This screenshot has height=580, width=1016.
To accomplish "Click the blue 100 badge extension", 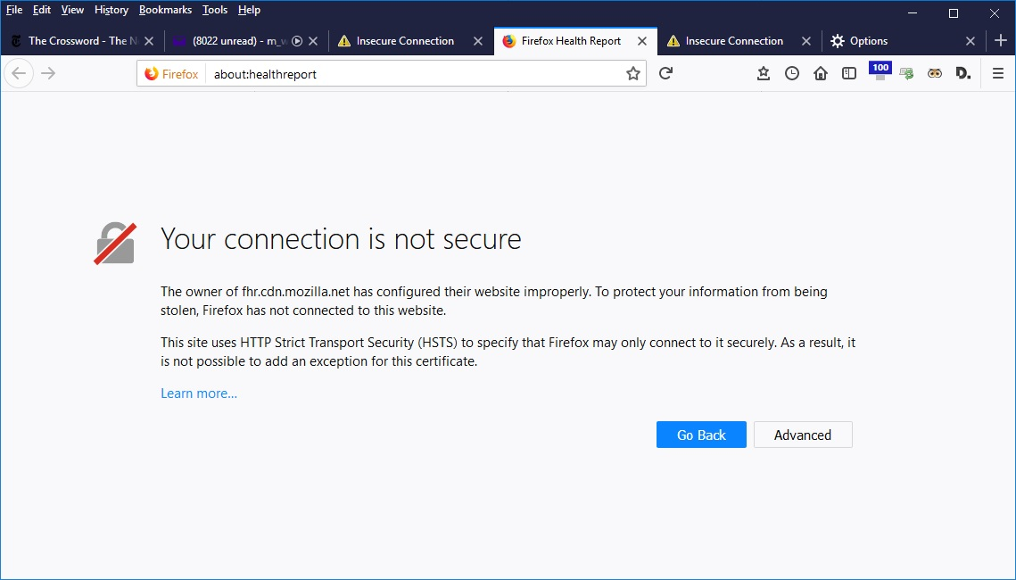I will coord(880,70).
